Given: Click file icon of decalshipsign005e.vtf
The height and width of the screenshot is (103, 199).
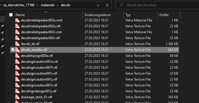Looking at the screenshot, I should click(18, 56).
